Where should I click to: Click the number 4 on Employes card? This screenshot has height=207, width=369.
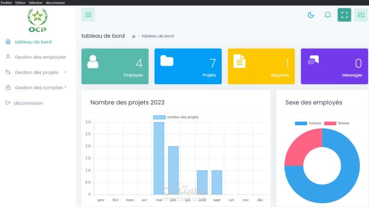click(x=139, y=63)
